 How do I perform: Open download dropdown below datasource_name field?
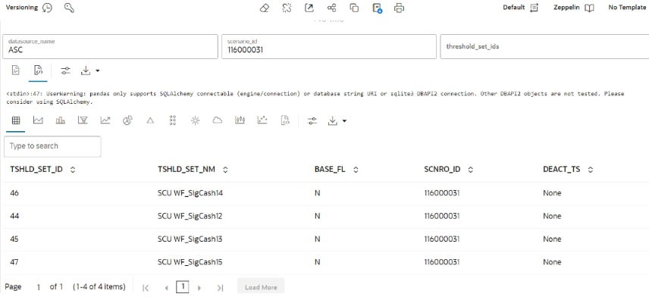coord(89,70)
